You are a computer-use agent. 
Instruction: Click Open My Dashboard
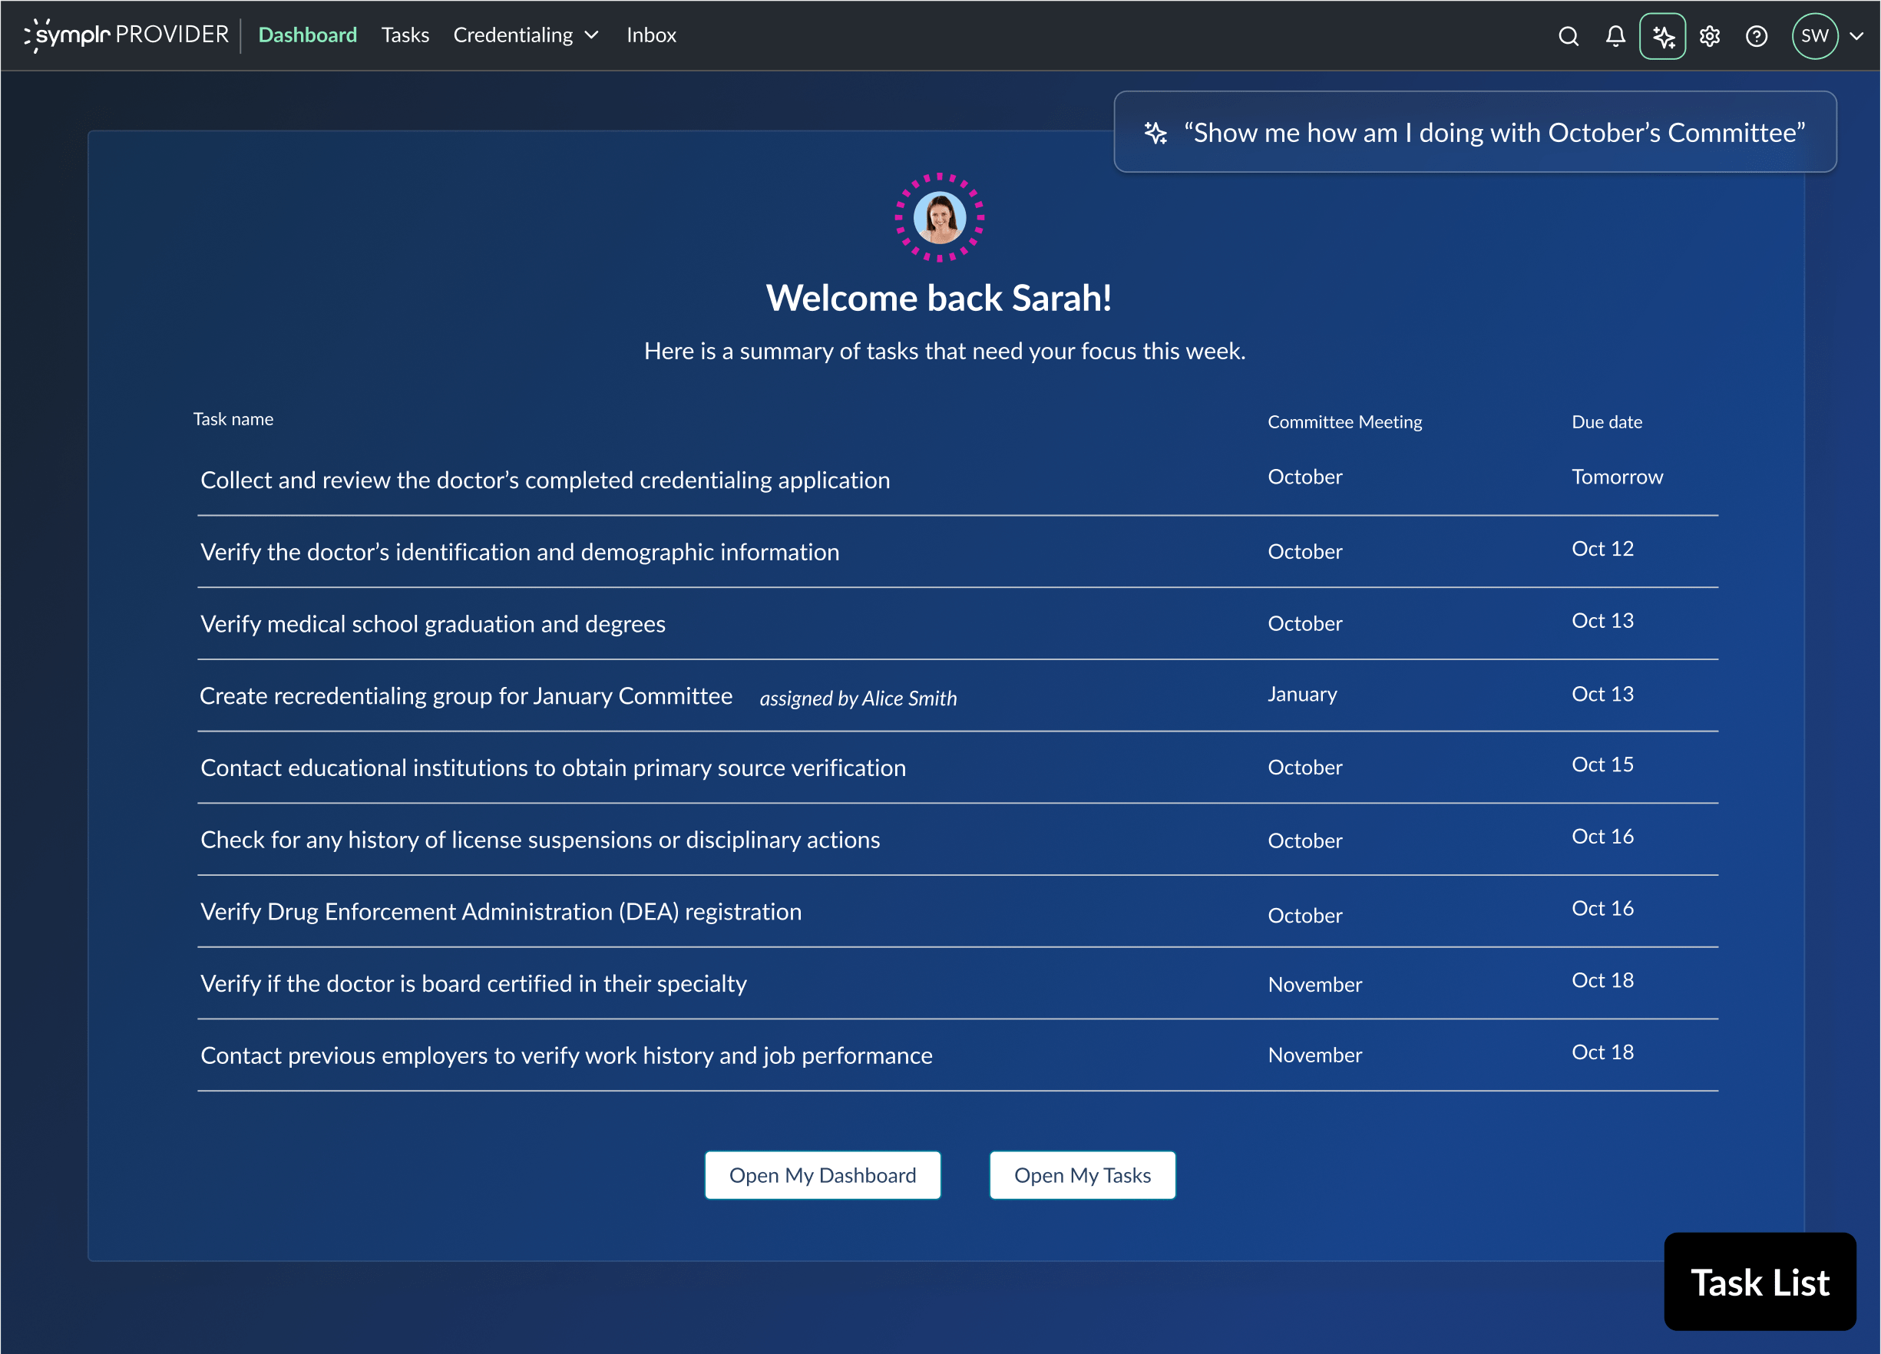(822, 1175)
